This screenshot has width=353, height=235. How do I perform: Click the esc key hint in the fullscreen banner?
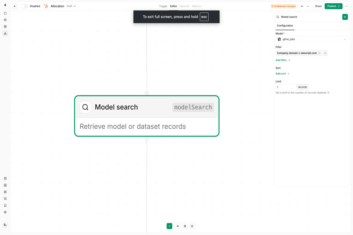click(x=204, y=17)
